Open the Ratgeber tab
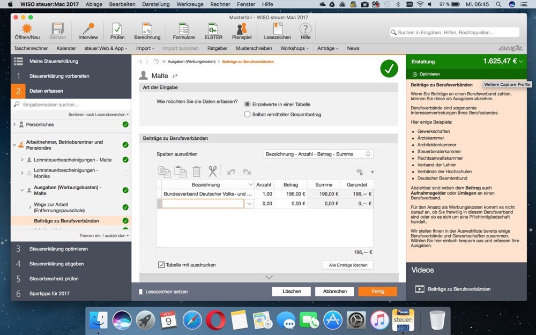 point(217,48)
